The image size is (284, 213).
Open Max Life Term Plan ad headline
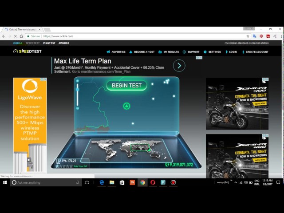coord(83,61)
